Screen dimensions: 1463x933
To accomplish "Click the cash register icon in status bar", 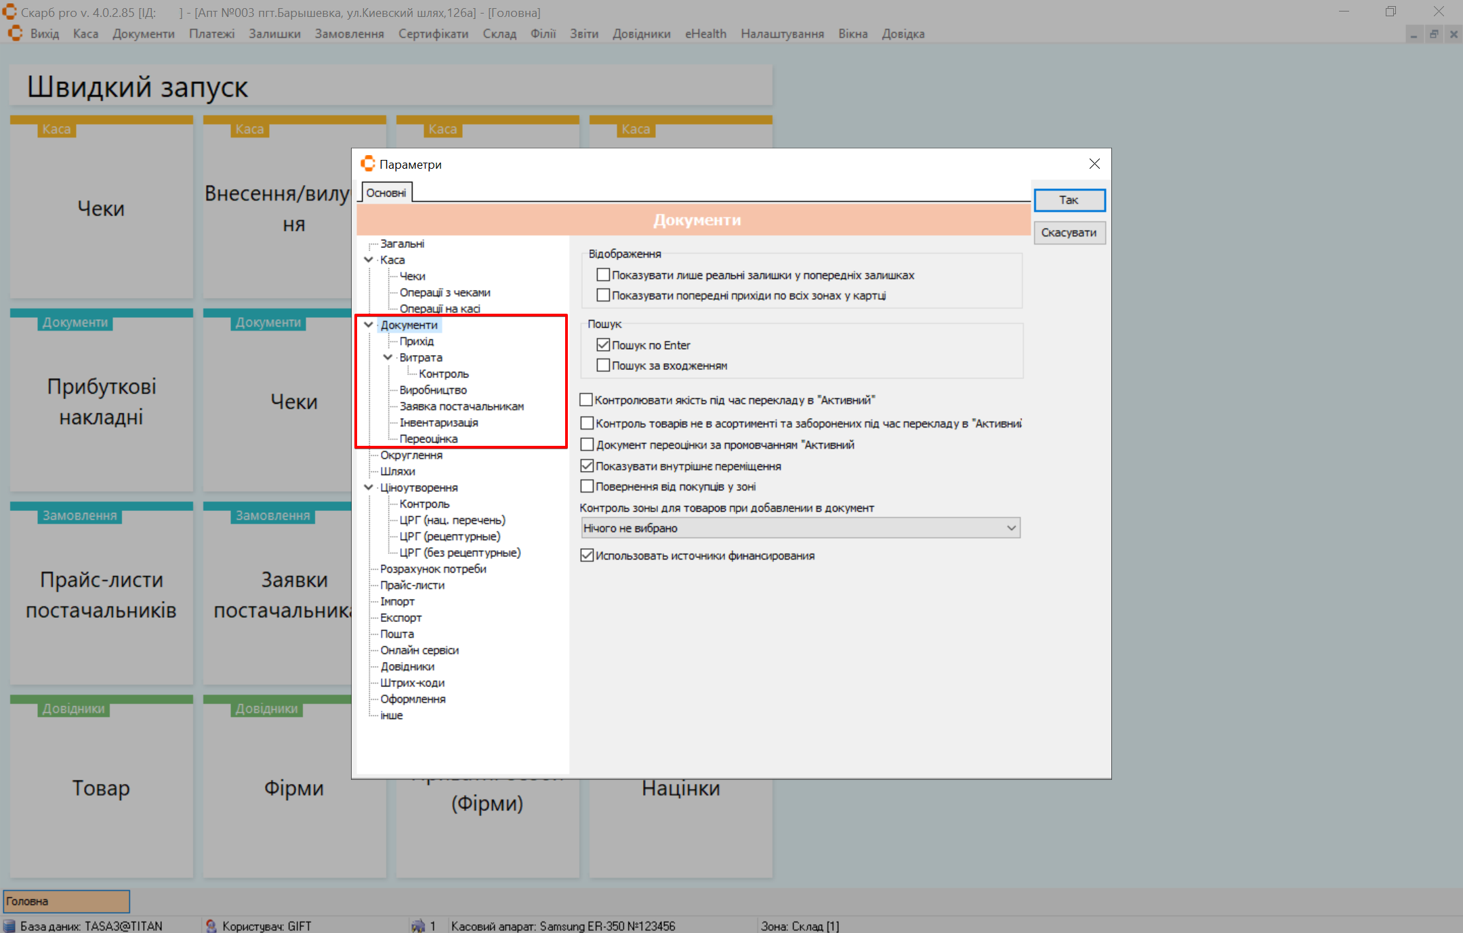I will pyautogui.click(x=418, y=926).
